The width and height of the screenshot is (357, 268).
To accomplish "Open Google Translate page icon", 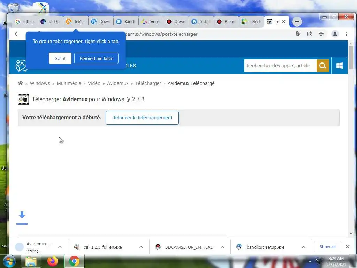I will pyautogui.click(x=298, y=34).
